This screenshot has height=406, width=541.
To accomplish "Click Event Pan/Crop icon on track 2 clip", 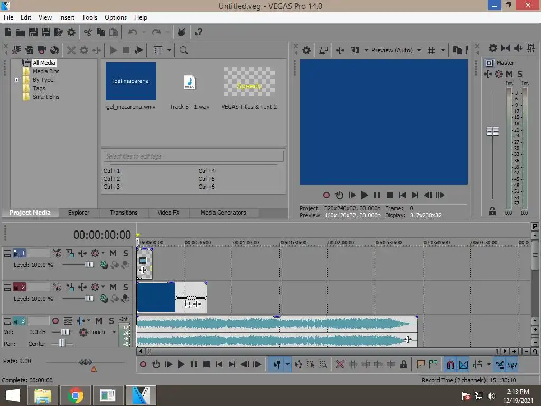I will click(x=188, y=304).
